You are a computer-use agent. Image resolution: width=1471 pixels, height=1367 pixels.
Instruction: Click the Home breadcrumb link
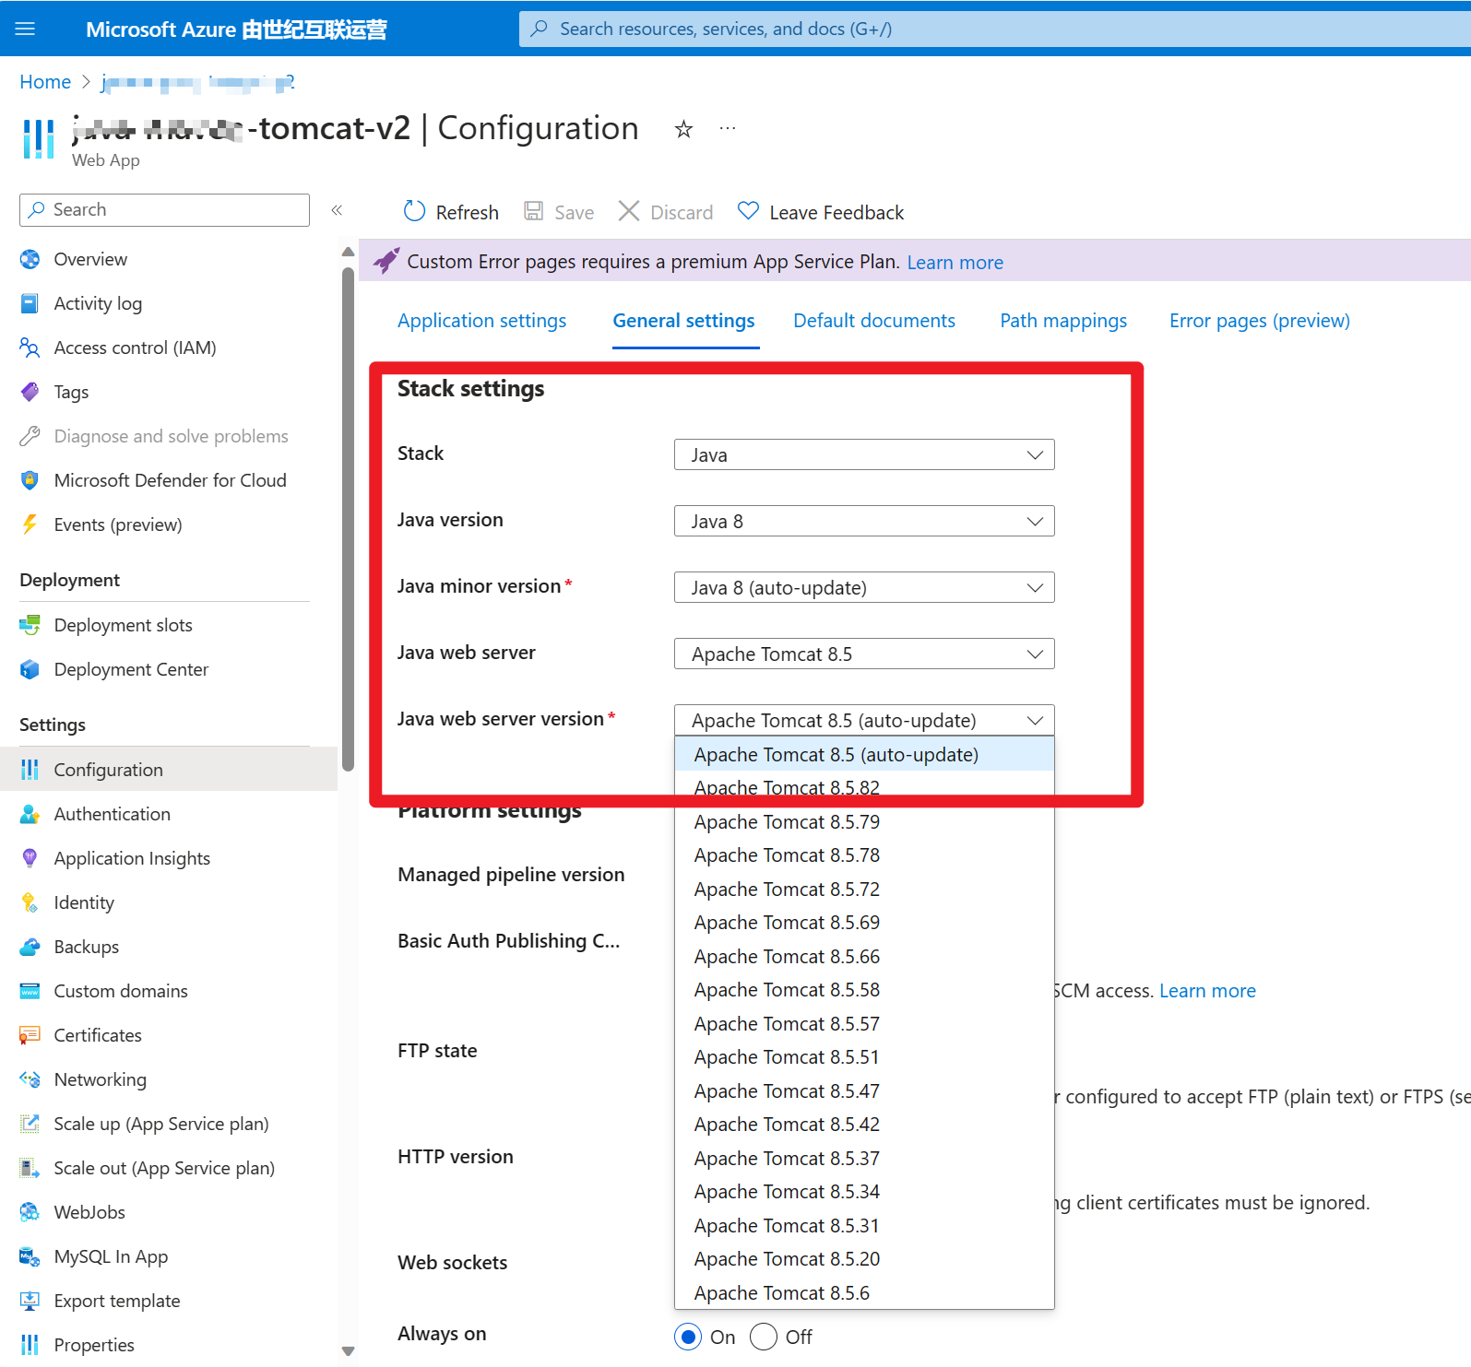(x=45, y=82)
